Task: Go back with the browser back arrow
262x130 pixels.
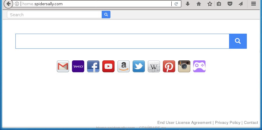Action: [x=8, y=4]
